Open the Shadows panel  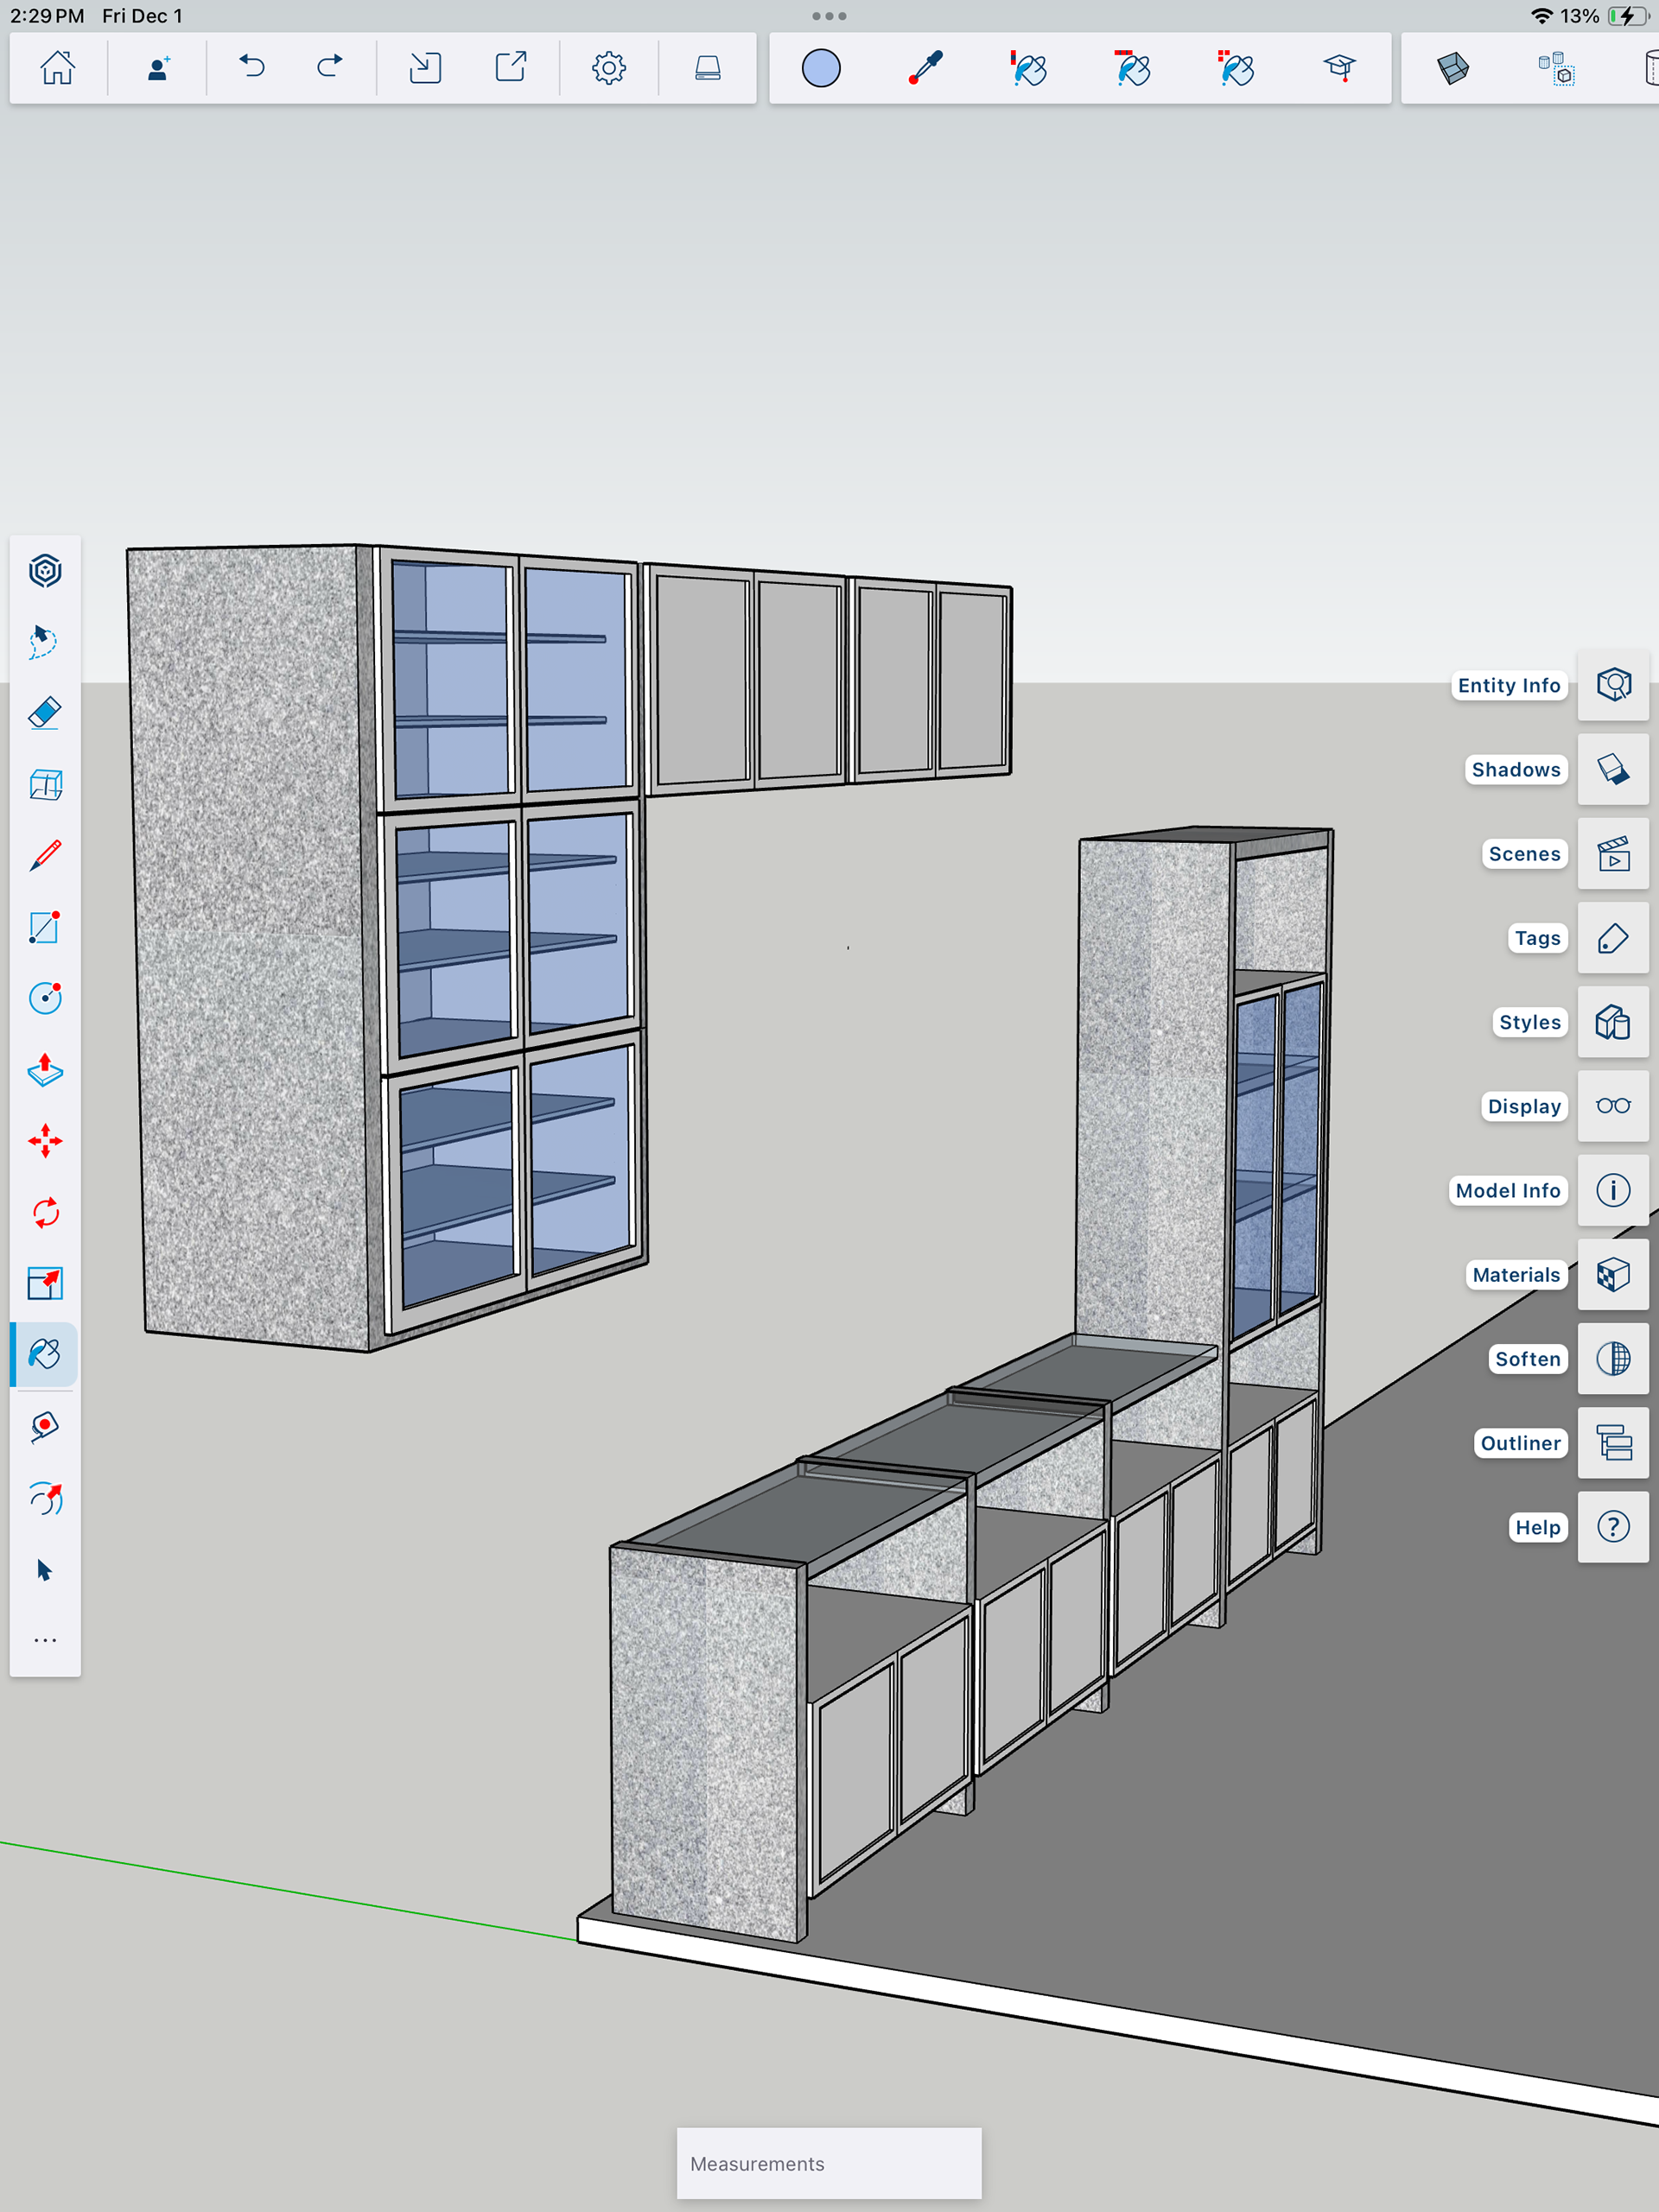pyautogui.click(x=1613, y=769)
